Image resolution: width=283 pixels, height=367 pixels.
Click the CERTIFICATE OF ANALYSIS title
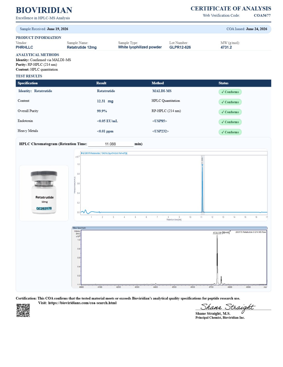point(231,9)
